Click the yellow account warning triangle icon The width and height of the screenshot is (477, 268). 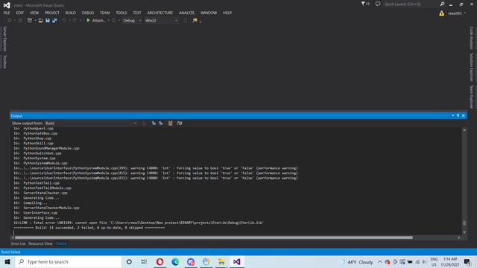pyautogui.click(x=441, y=13)
